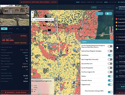Click the Time to Impact icon
Viewport: 125px width, 95px height.
117,62
